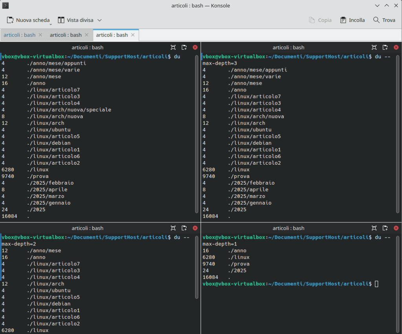Image resolution: width=402 pixels, height=334 pixels.
Task: Detach the plain 'du' terminal pane
Action: tap(184, 47)
